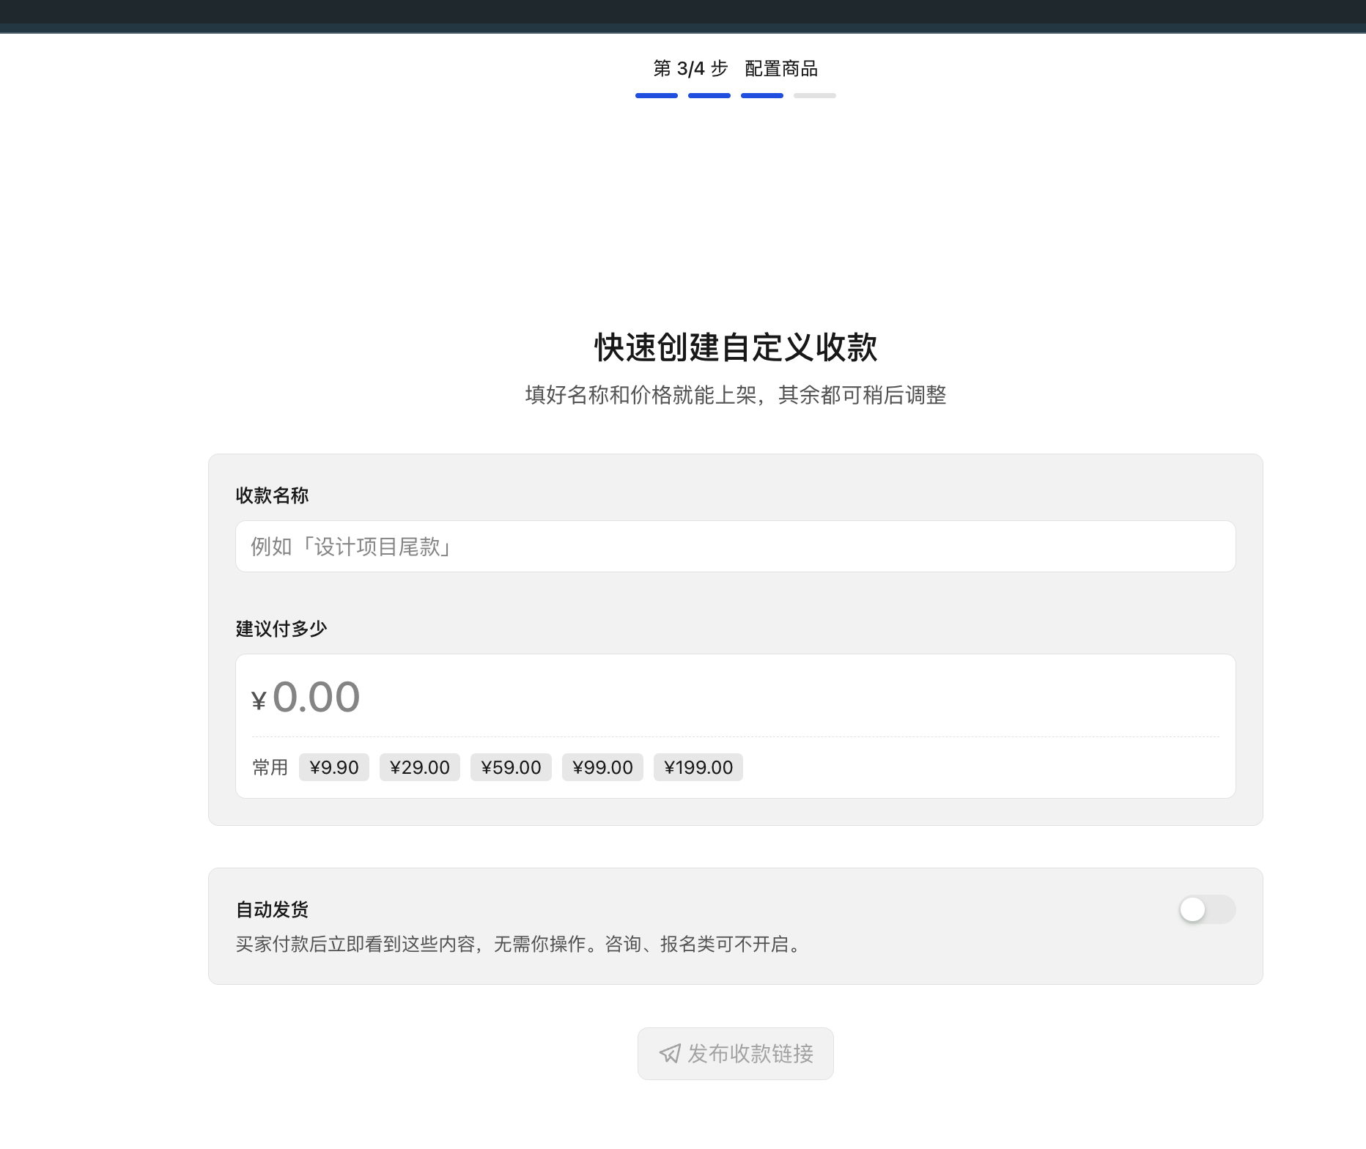Click the 买家付款后立即看到 description text
Screen dimensions: 1366x1149
click(x=520, y=944)
